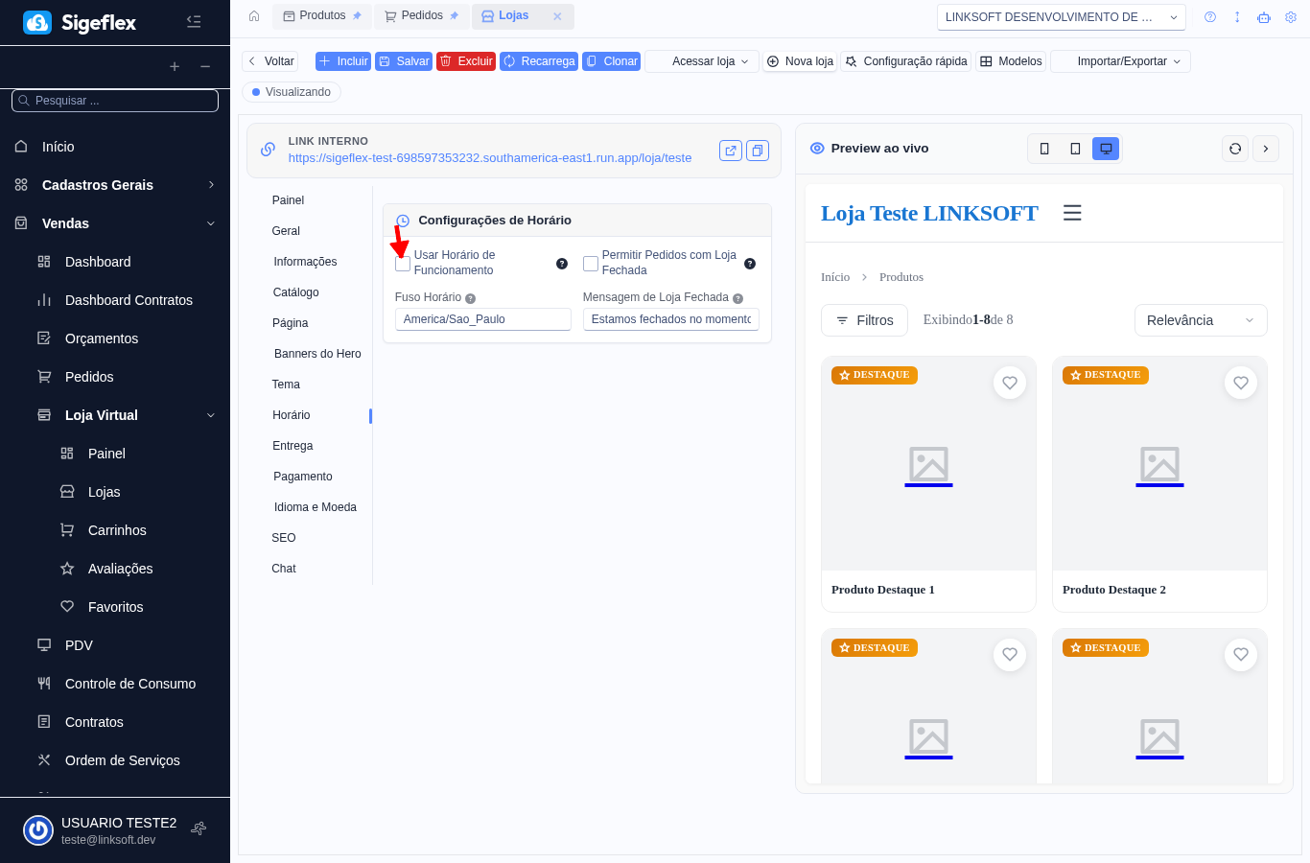Close the Lojas tab
The height and width of the screenshot is (863, 1310).
coord(557,16)
